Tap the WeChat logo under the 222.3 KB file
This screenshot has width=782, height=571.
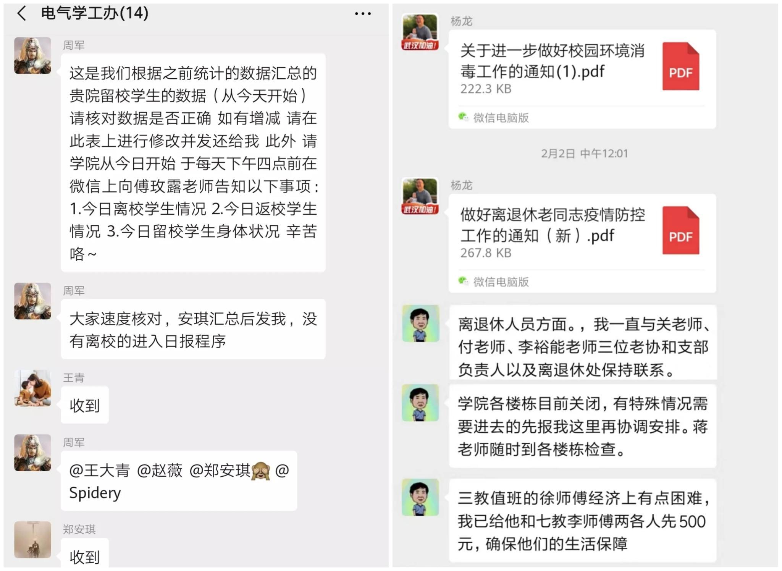[x=463, y=117]
